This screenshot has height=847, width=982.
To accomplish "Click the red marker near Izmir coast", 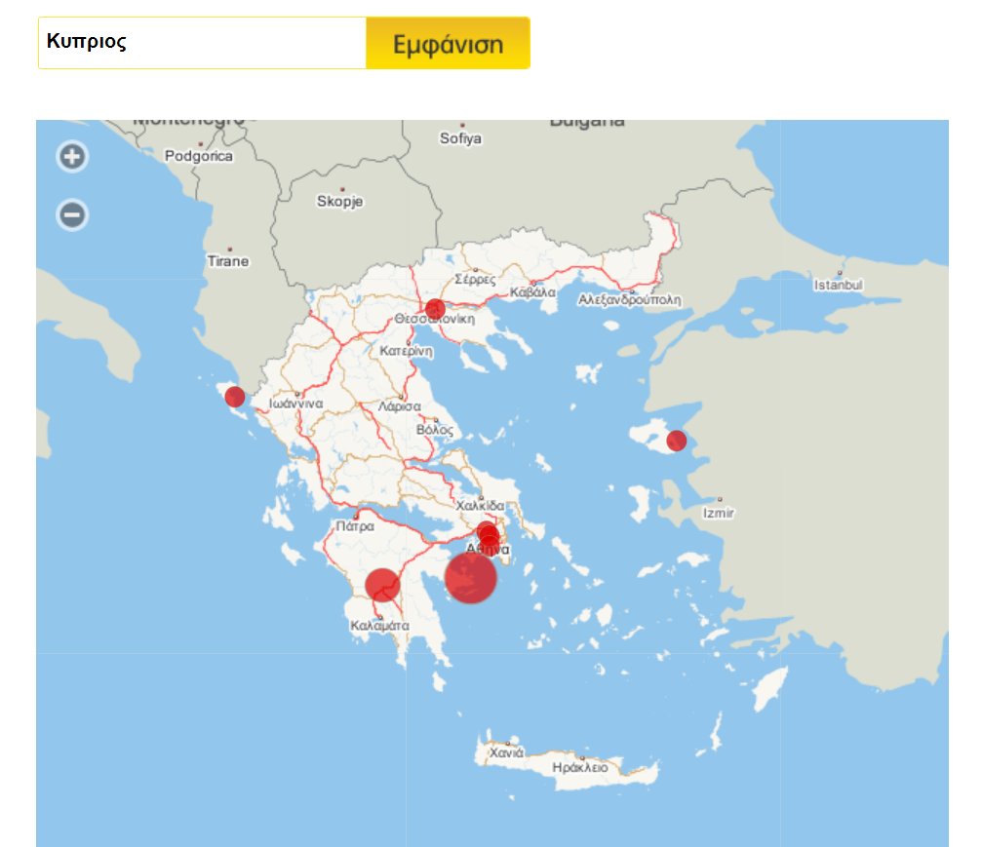I will [675, 441].
